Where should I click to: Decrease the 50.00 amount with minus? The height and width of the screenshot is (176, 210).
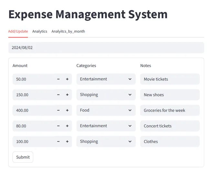[58, 79]
